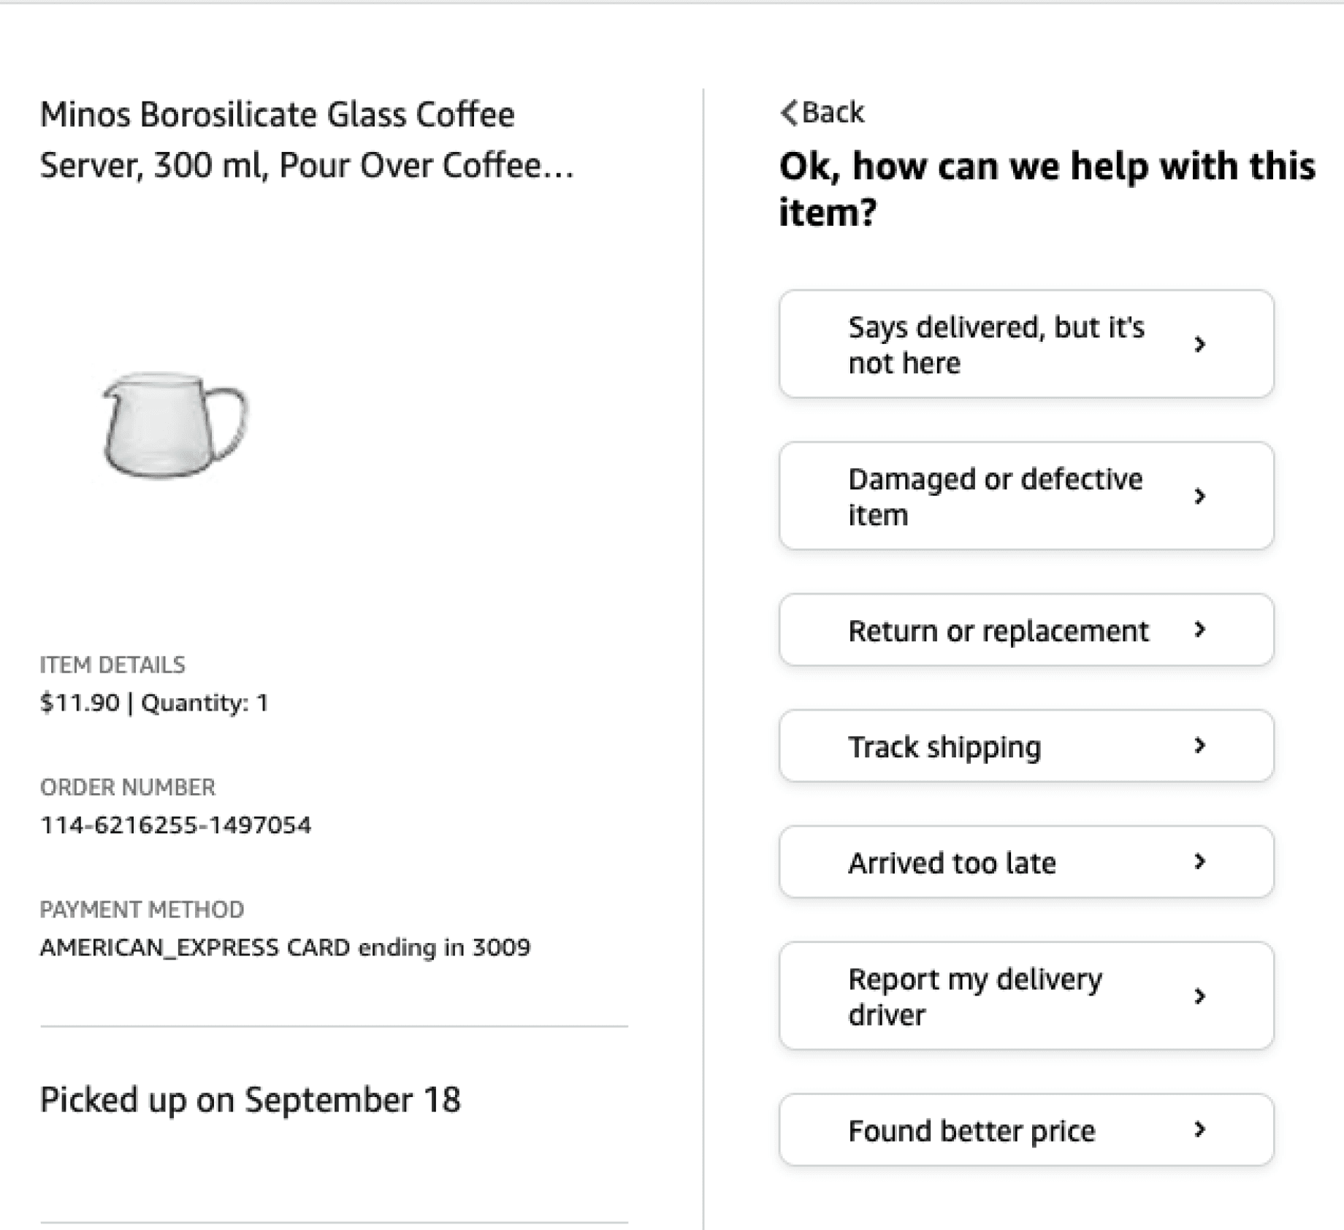Click chevron beside Report my delivery driver

click(1199, 996)
